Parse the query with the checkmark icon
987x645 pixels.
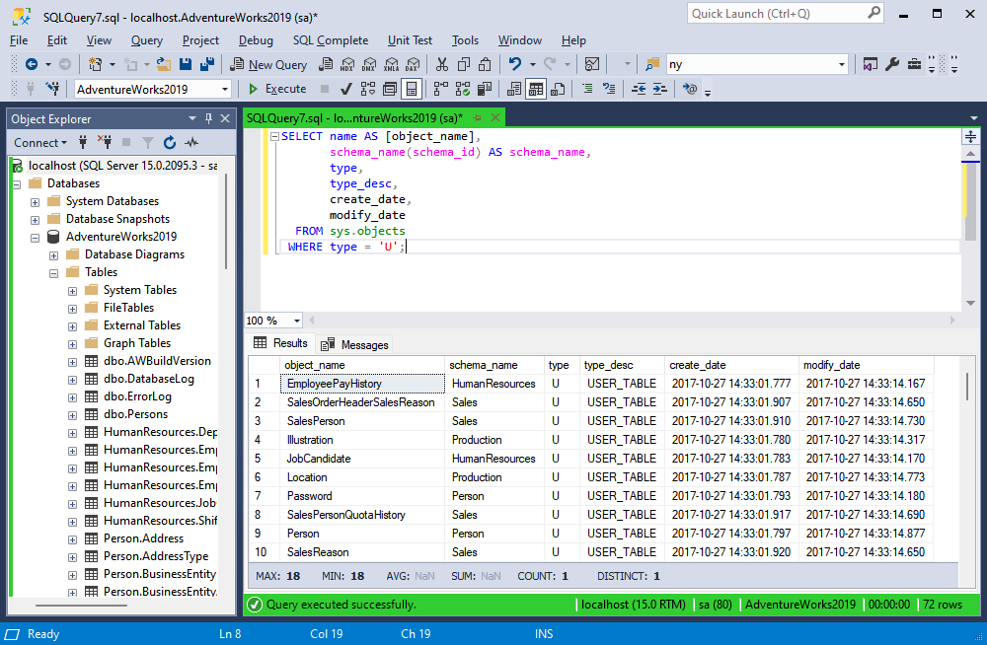[345, 89]
